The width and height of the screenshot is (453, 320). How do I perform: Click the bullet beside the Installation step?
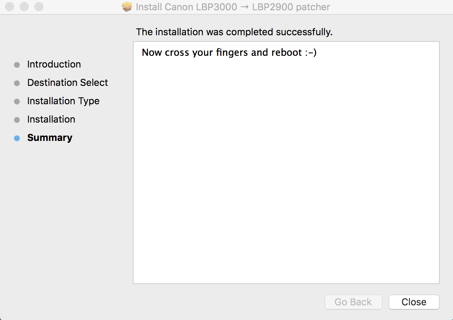[x=17, y=120]
